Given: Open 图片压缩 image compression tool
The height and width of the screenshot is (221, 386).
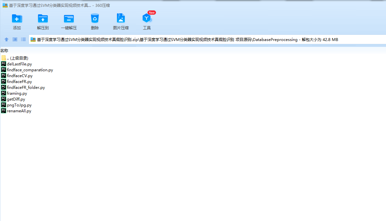Looking at the screenshot, I should 121,22.
